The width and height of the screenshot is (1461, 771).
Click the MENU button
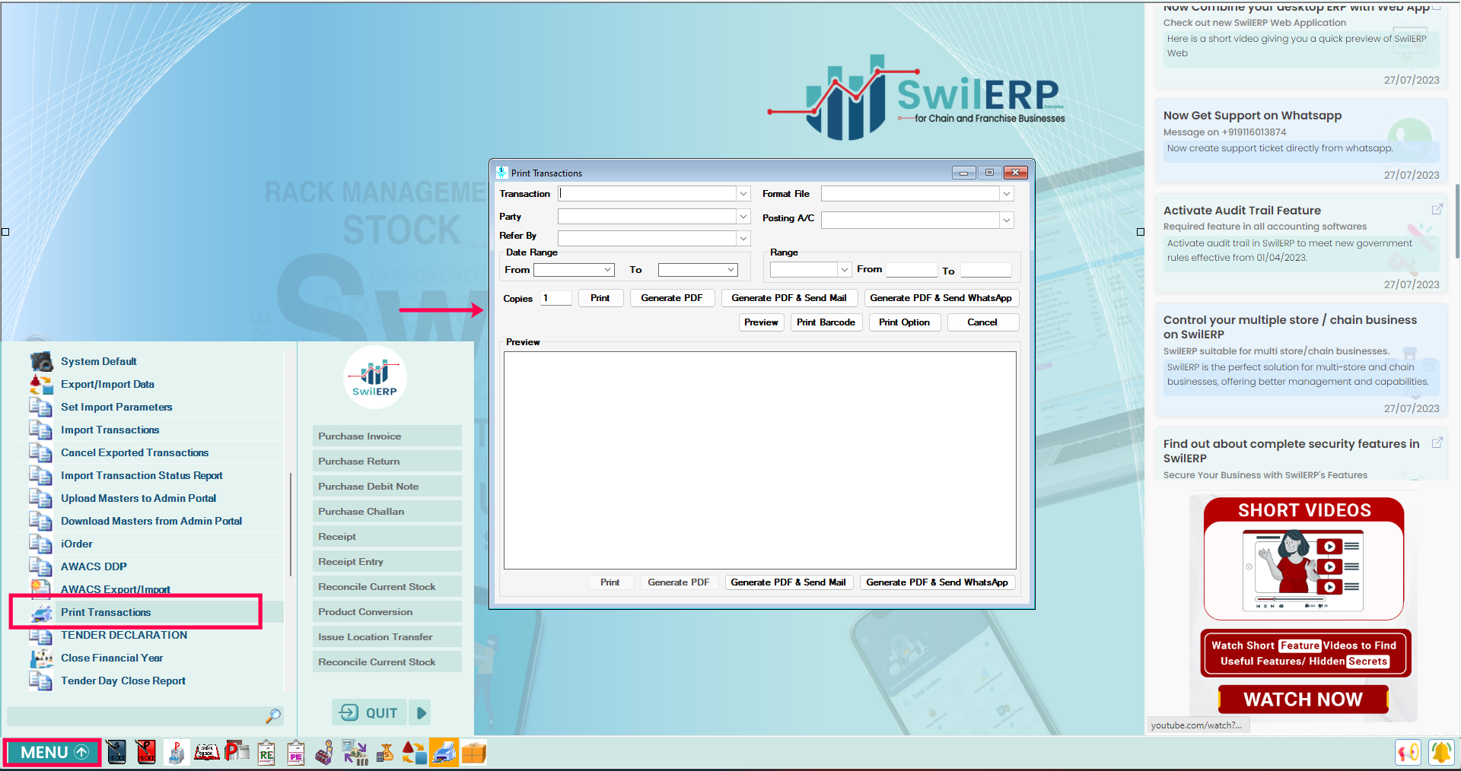pyautogui.click(x=53, y=752)
